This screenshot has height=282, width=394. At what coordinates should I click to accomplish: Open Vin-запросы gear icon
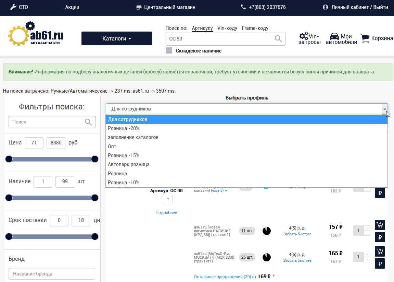(303, 36)
